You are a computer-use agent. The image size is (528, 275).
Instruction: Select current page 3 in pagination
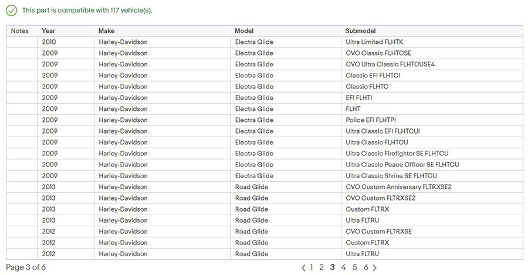point(333,267)
